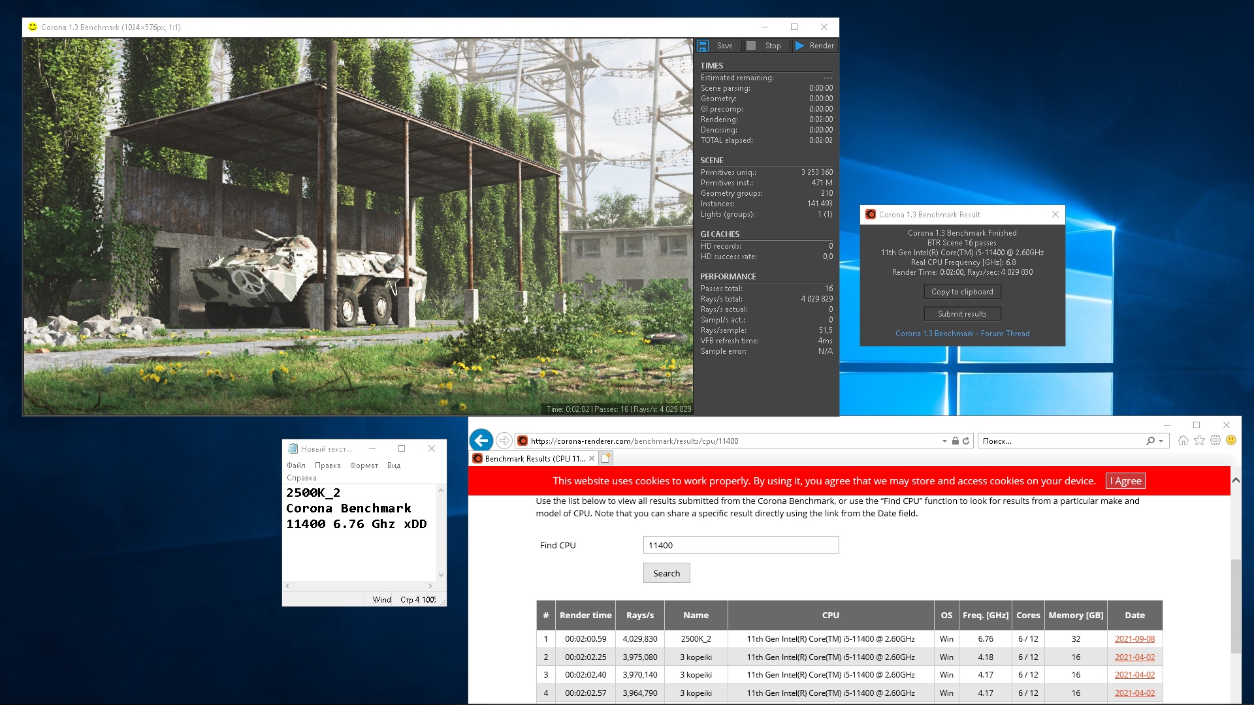This screenshot has height=705, width=1254.
Task: Open browser settings gear icon
Action: point(1215,441)
